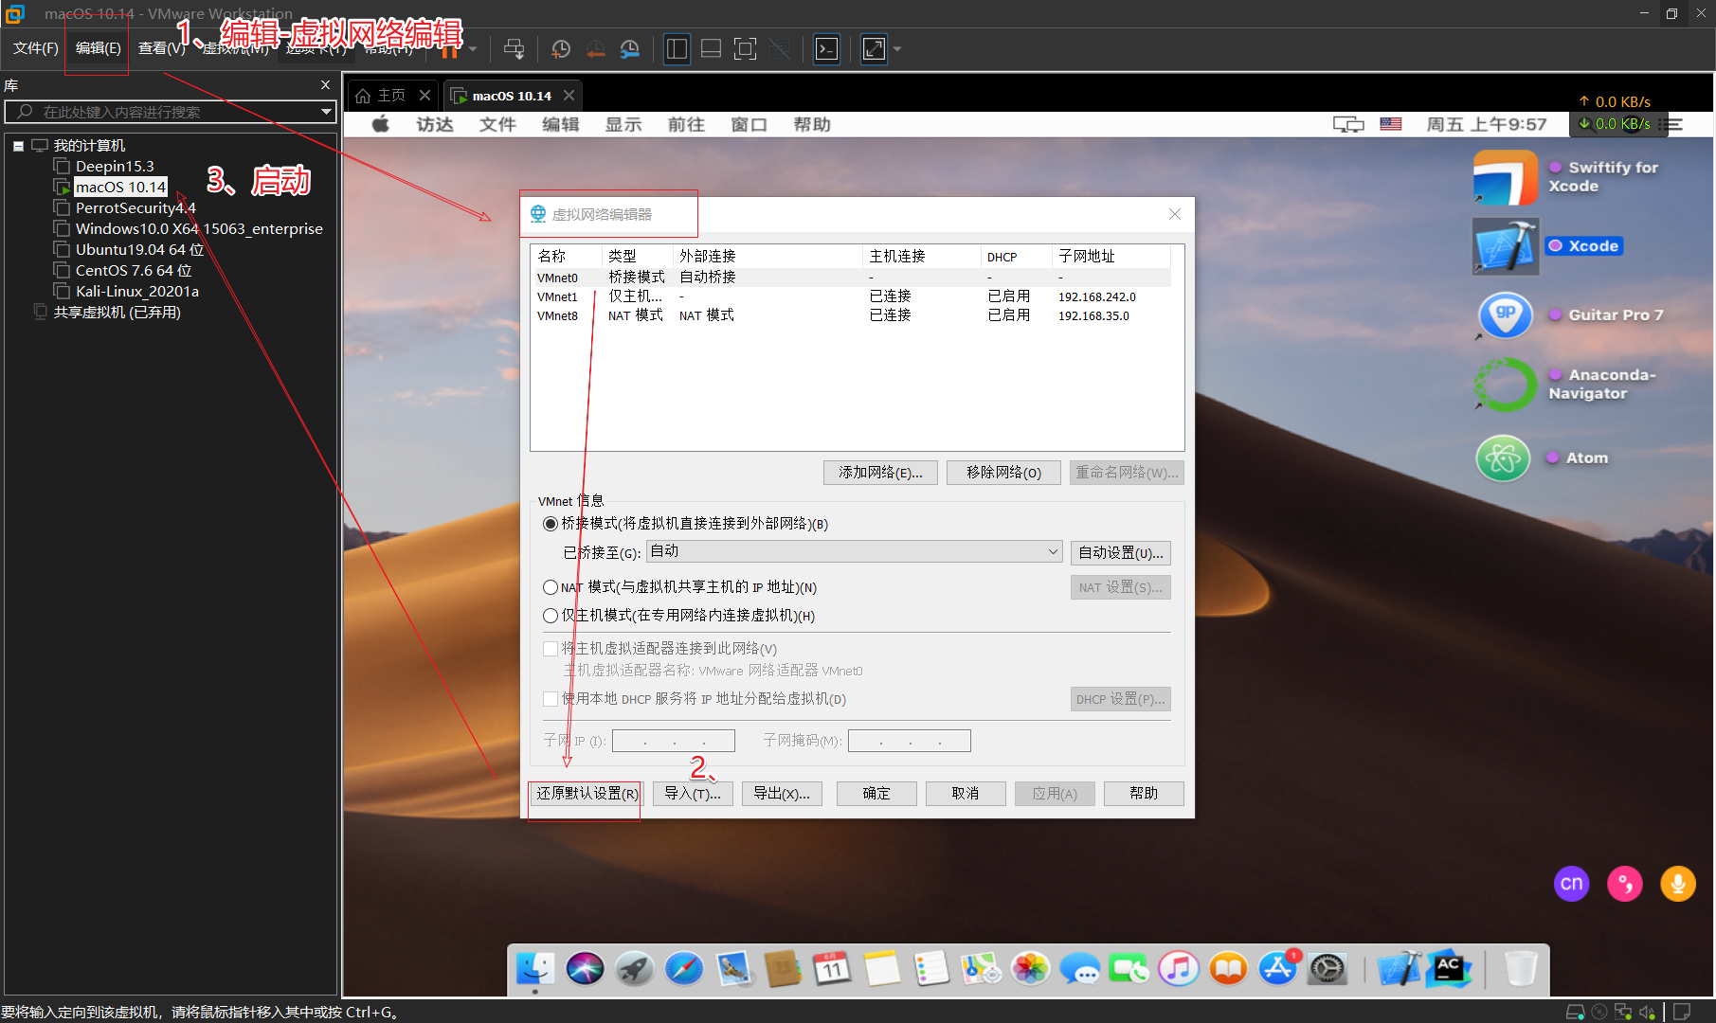The width and height of the screenshot is (1716, 1023).
Task: Click in the library search field
Action: tap(171, 112)
